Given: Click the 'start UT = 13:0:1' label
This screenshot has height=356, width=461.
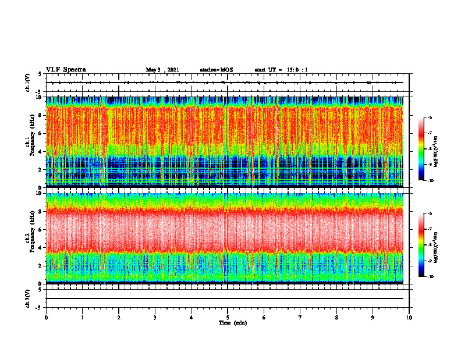Looking at the screenshot, I should (x=281, y=70).
